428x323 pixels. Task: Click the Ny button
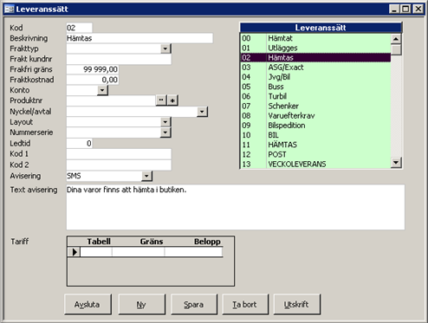142,304
